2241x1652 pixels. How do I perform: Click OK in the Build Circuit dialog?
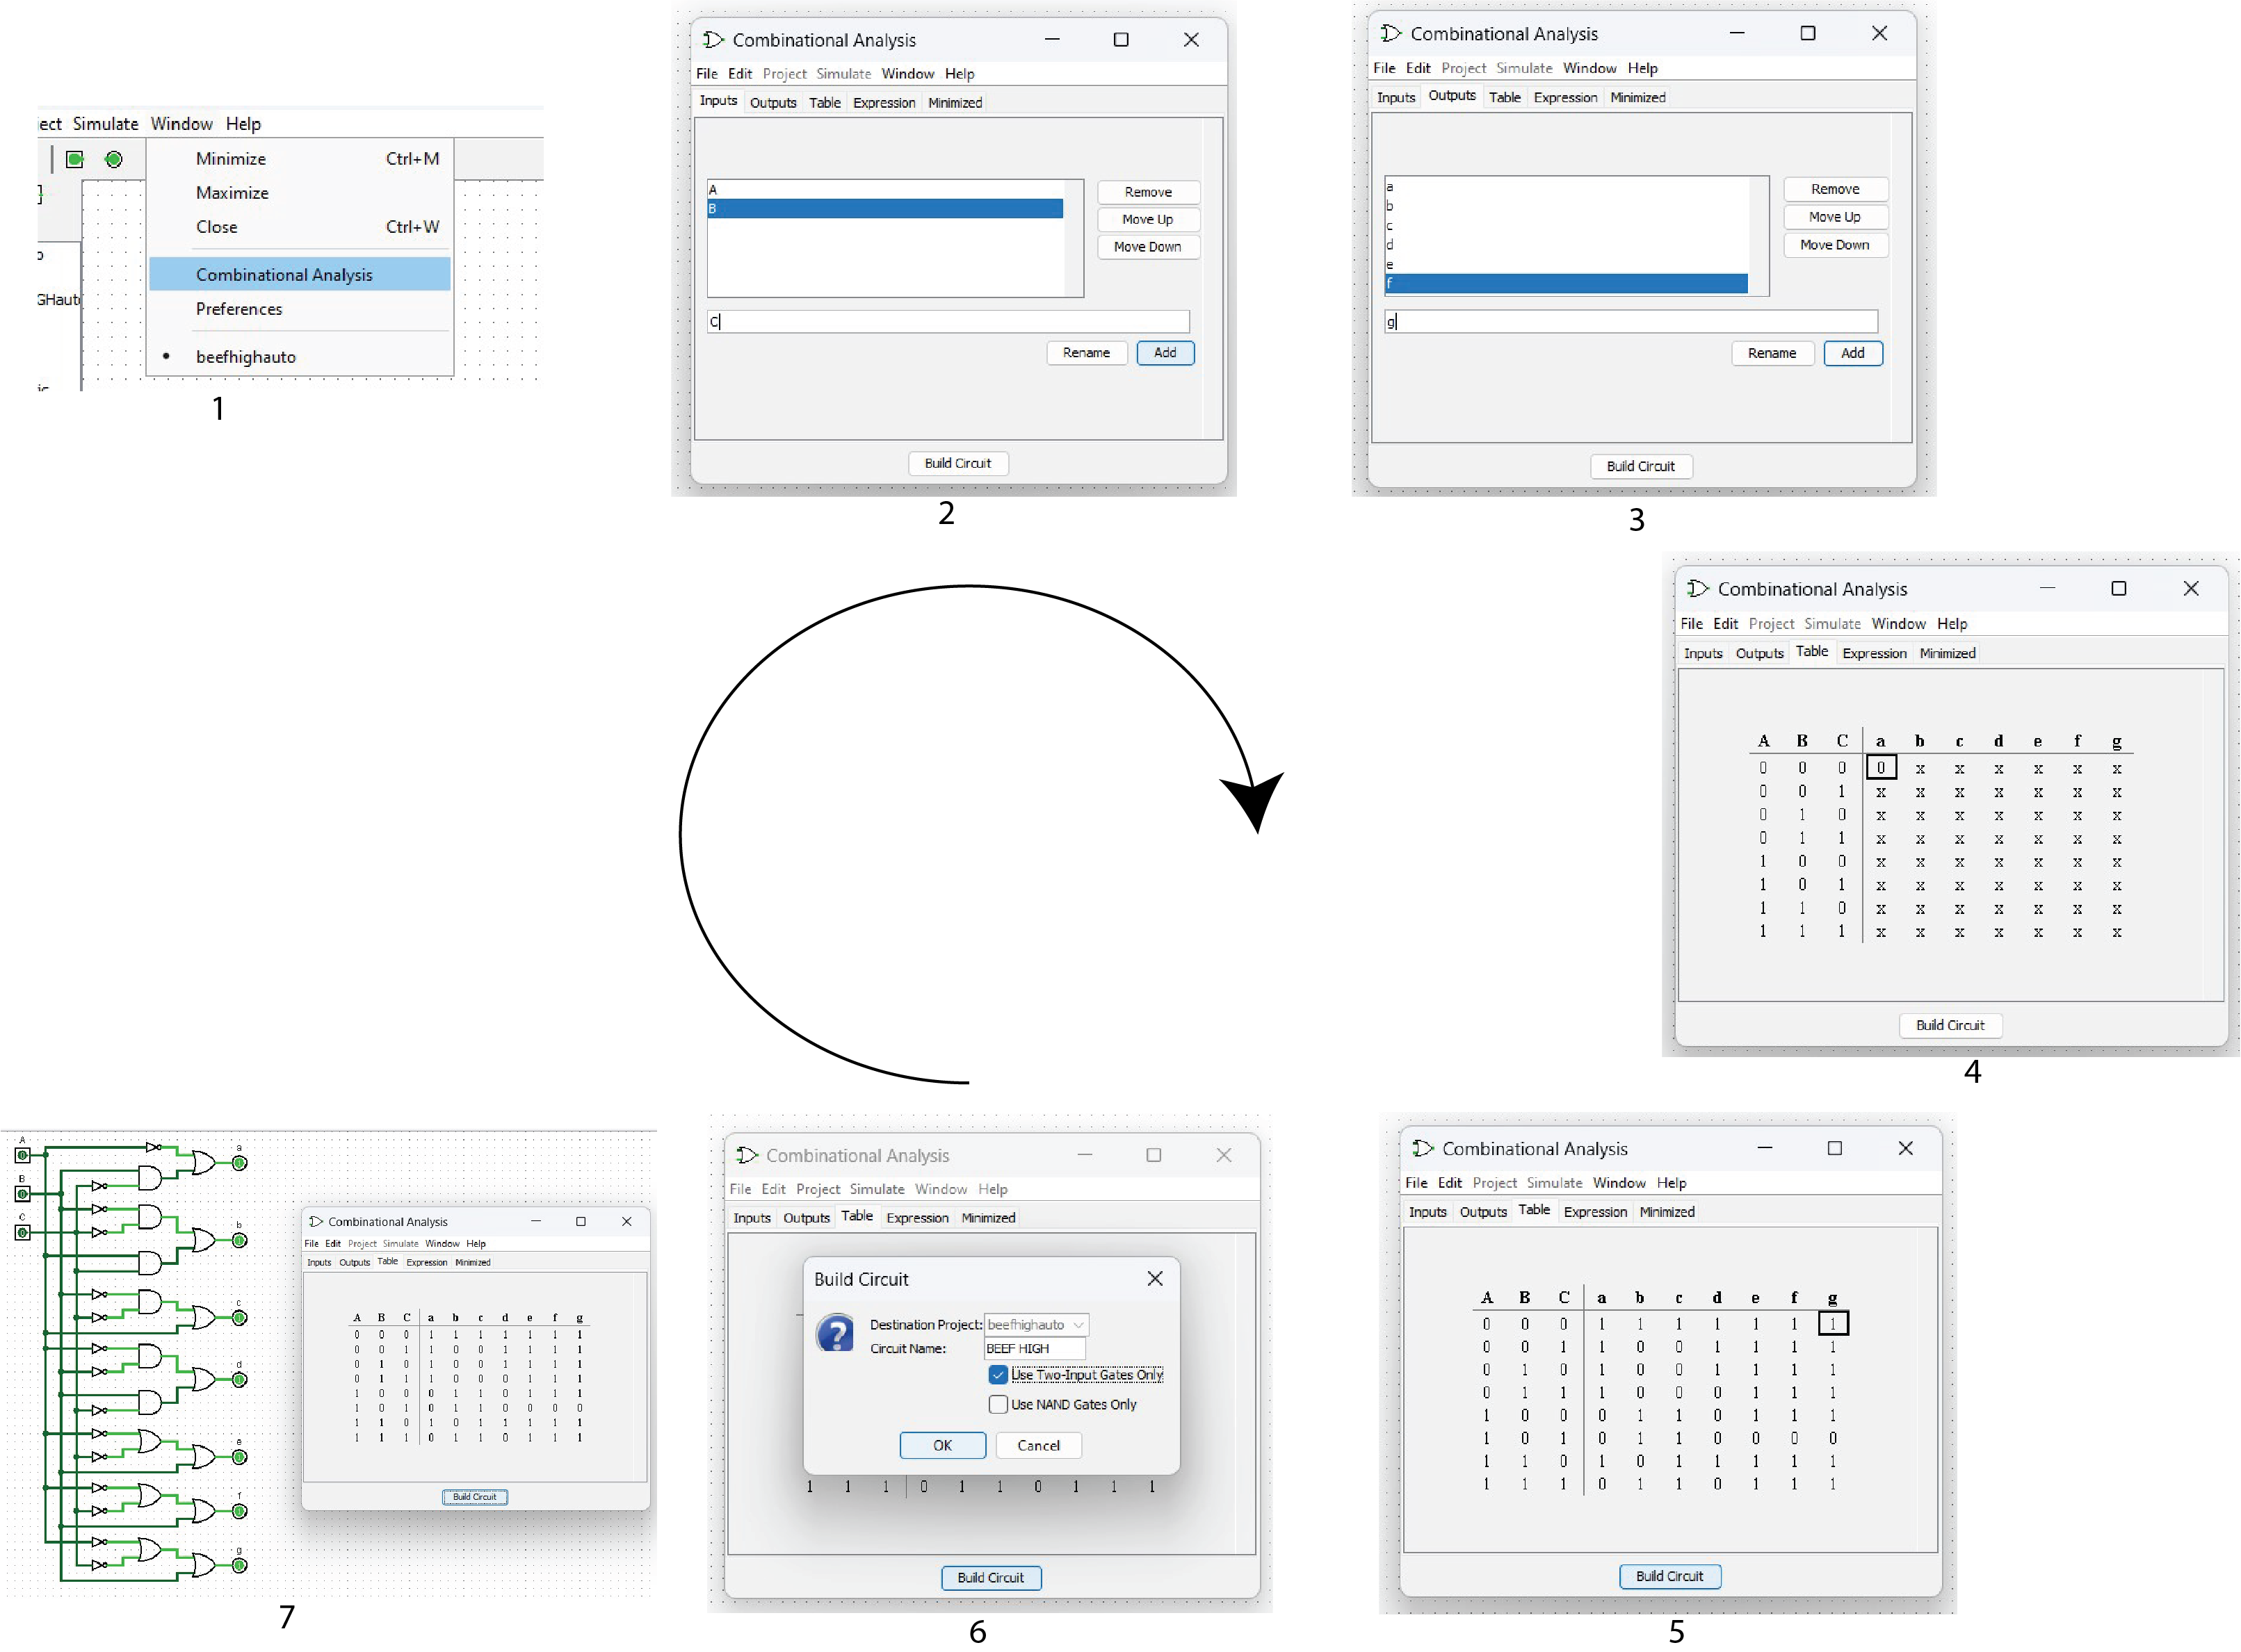click(x=939, y=1441)
